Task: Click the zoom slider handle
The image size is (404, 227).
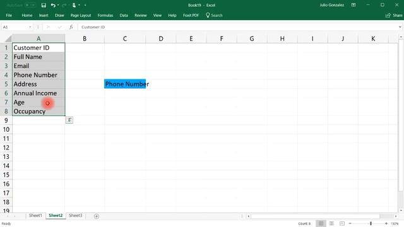Action: click(x=371, y=223)
